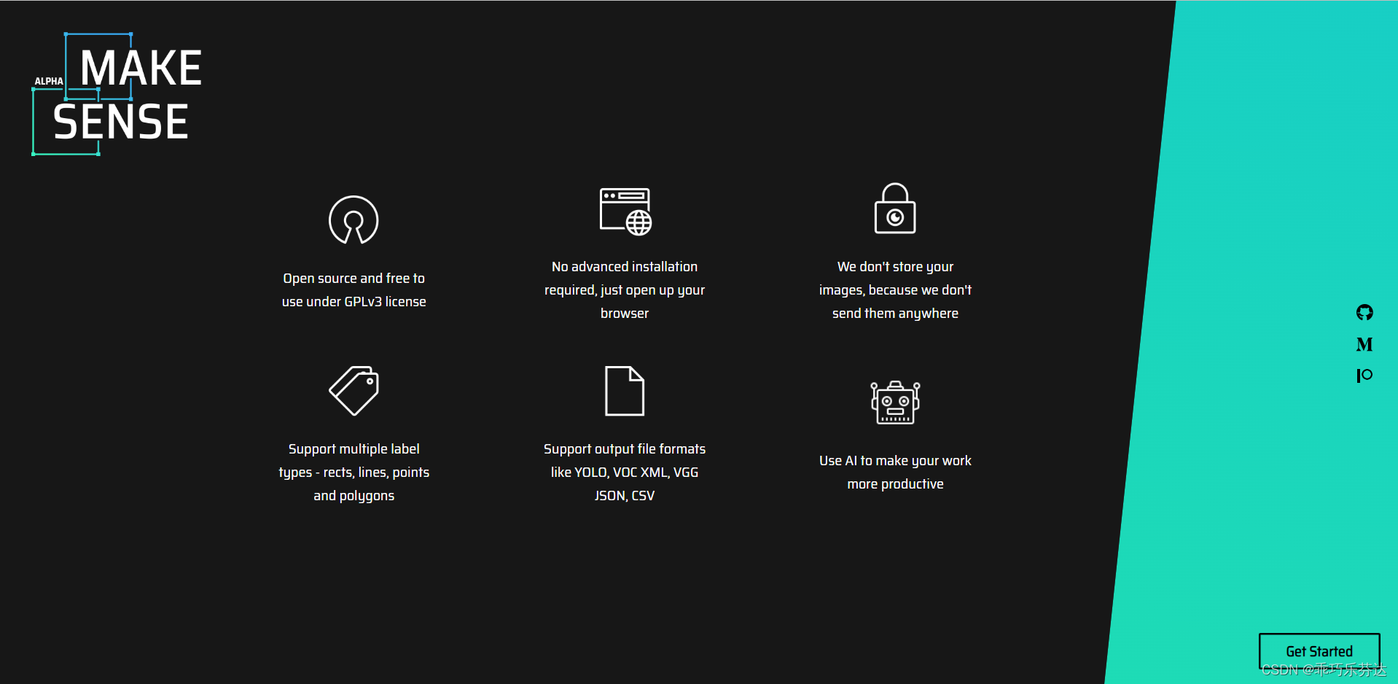This screenshot has width=1398, height=684.
Task: Click the browser window globe icon
Action: click(x=625, y=211)
